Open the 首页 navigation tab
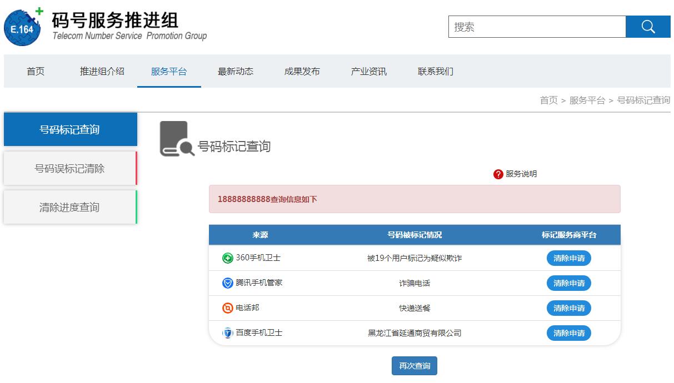This screenshot has height=383, width=674. 36,71
